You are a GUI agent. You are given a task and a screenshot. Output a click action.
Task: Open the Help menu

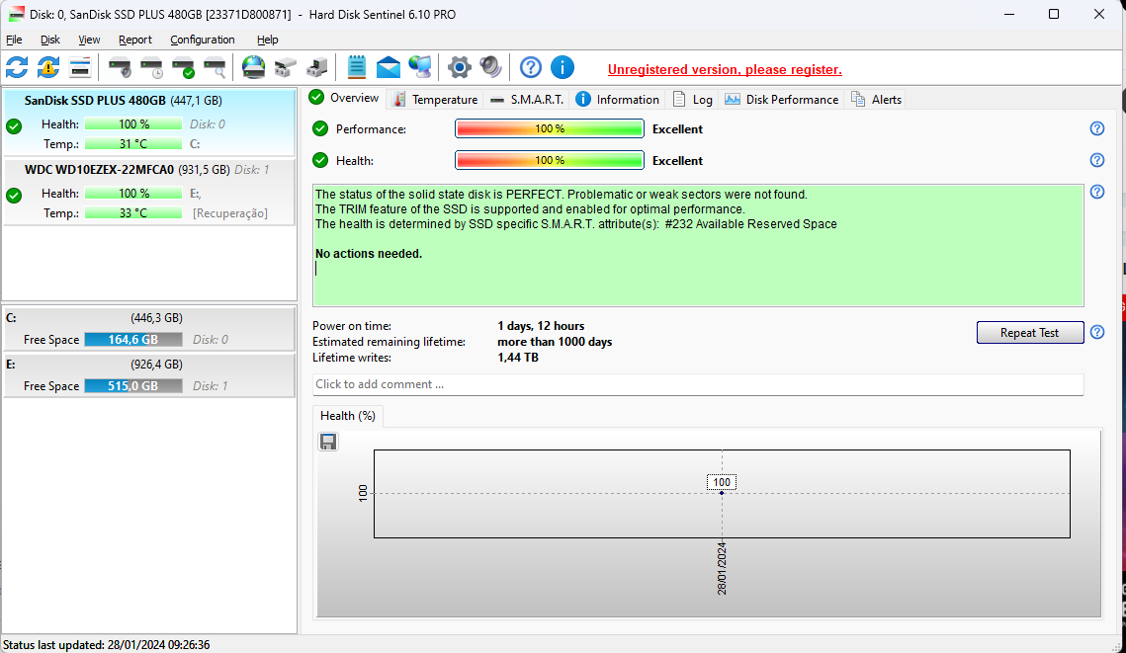267,40
